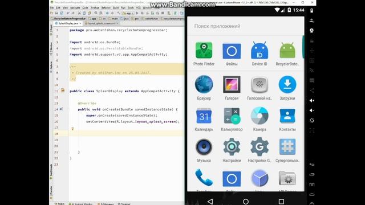Image resolution: width=365 pixels, height=205 pixels.
Task: Open the Device ID app
Action: click(259, 54)
